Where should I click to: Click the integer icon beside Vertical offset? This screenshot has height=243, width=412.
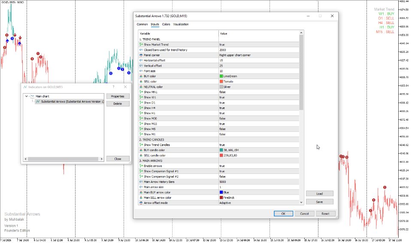pyautogui.click(x=141, y=66)
